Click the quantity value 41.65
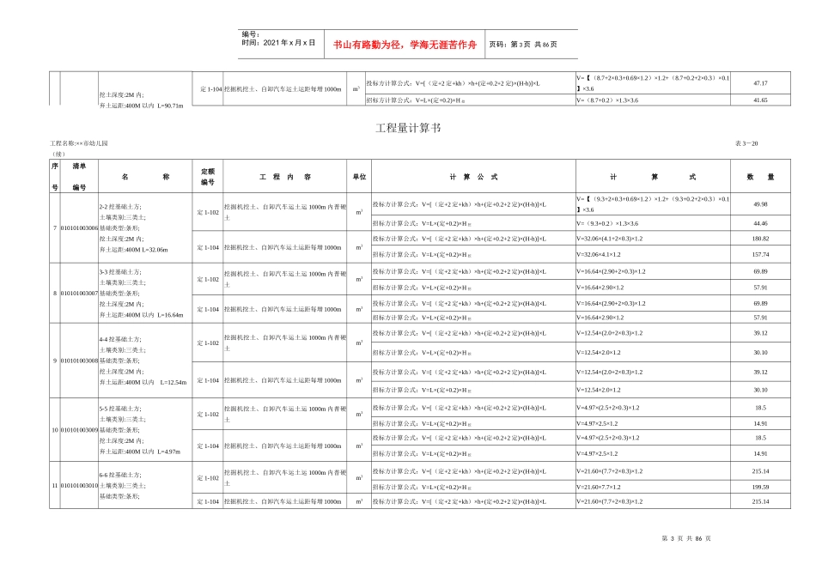The image size is (816, 576). [x=760, y=100]
